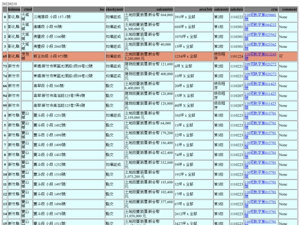This screenshot has height=225, width=300.
Task: Select the area cell '1254坪 x 全部'
Action: pyautogui.click(x=193, y=56)
